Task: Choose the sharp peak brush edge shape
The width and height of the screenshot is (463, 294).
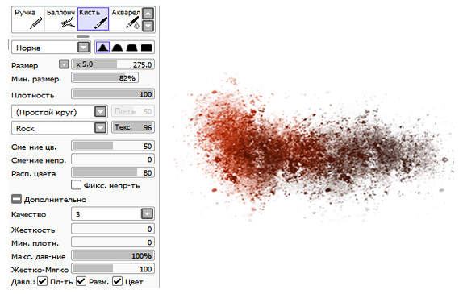Action: point(102,48)
